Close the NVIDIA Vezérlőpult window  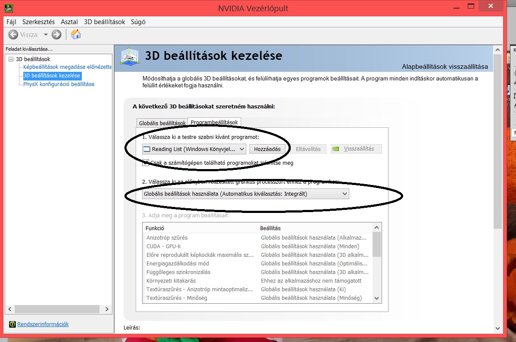point(491,6)
